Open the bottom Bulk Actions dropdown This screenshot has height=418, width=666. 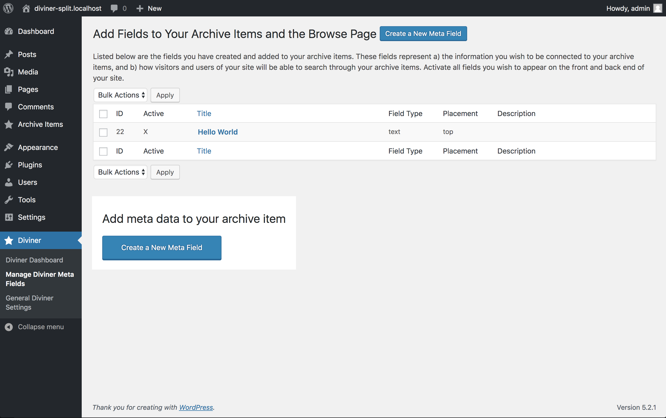121,172
